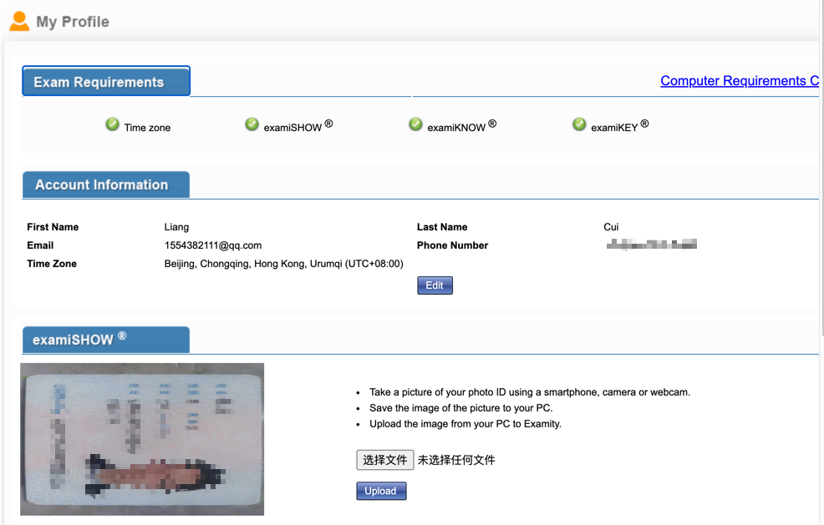Click the Beijing time zone value text
Image resolution: width=824 pixels, height=525 pixels.
click(284, 264)
